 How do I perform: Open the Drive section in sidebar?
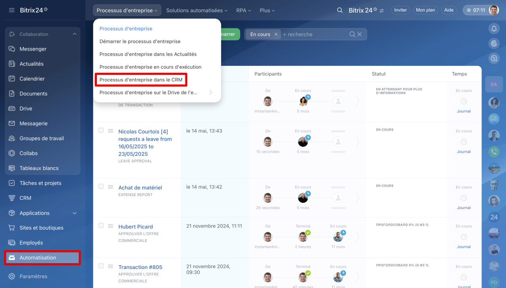tap(26, 108)
